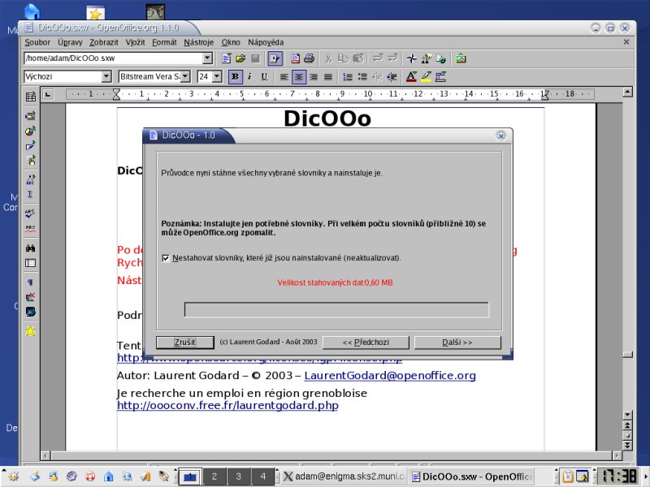
Task: Open the Gallery picture icon
Action: click(461, 58)
